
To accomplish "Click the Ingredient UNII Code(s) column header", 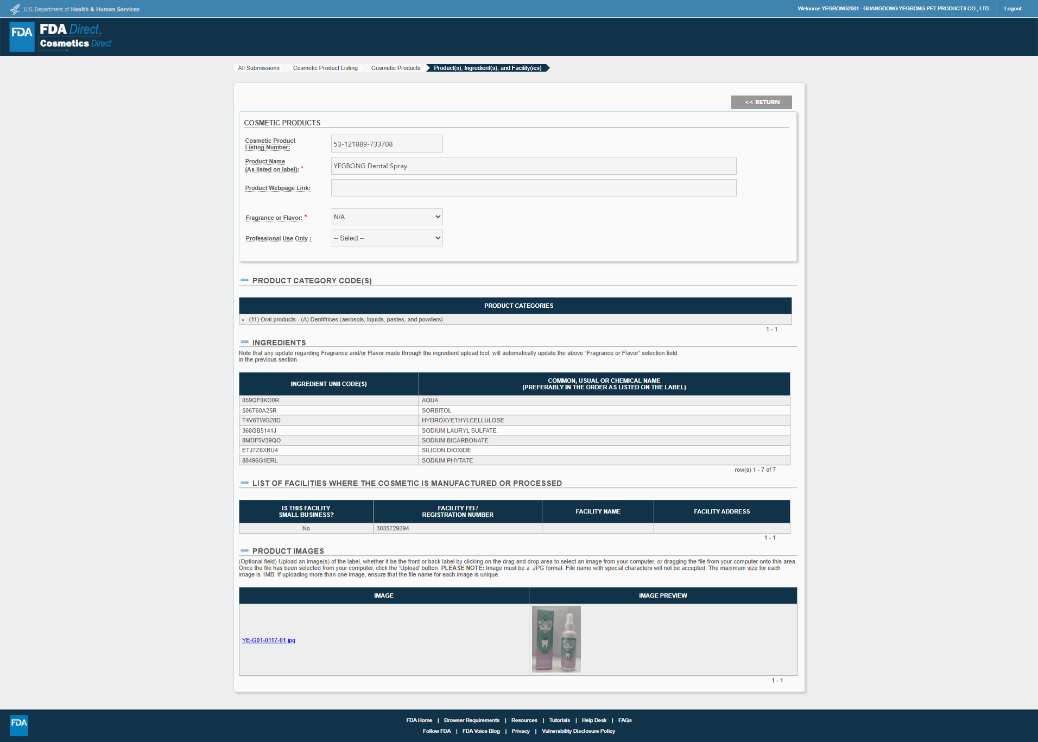I will click(x=329, y=384).
